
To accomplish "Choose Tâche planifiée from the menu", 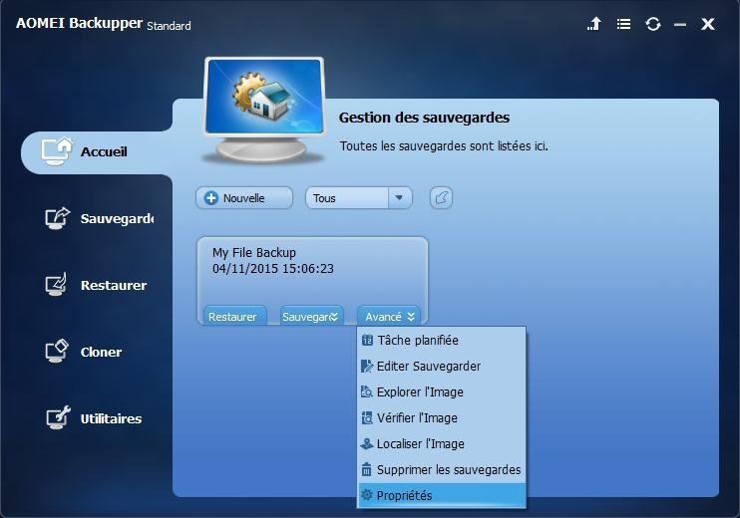I will click(442, 341).
